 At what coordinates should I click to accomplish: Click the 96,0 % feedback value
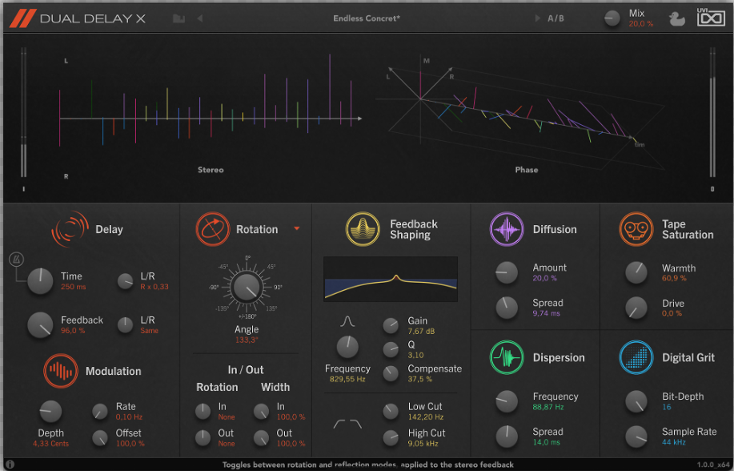point(73,331)
